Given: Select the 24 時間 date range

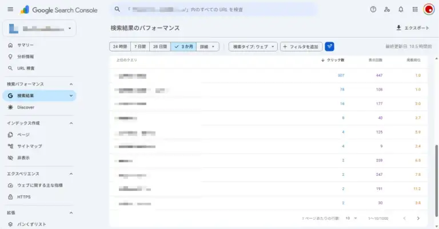Looking at the screenshot, I should (x=120, y=46).
